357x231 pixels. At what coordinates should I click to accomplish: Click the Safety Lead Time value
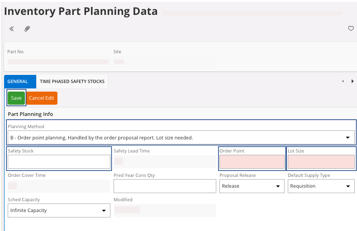(119, 161)
